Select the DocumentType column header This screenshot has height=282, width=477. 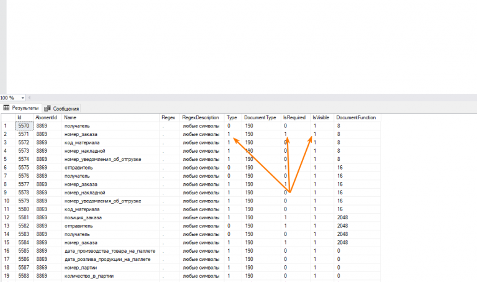tap(261, 117)
